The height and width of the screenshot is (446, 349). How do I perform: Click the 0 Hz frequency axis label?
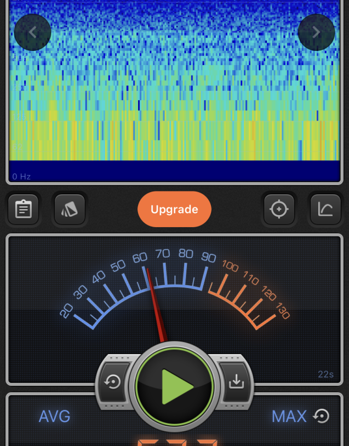(21, 176)
